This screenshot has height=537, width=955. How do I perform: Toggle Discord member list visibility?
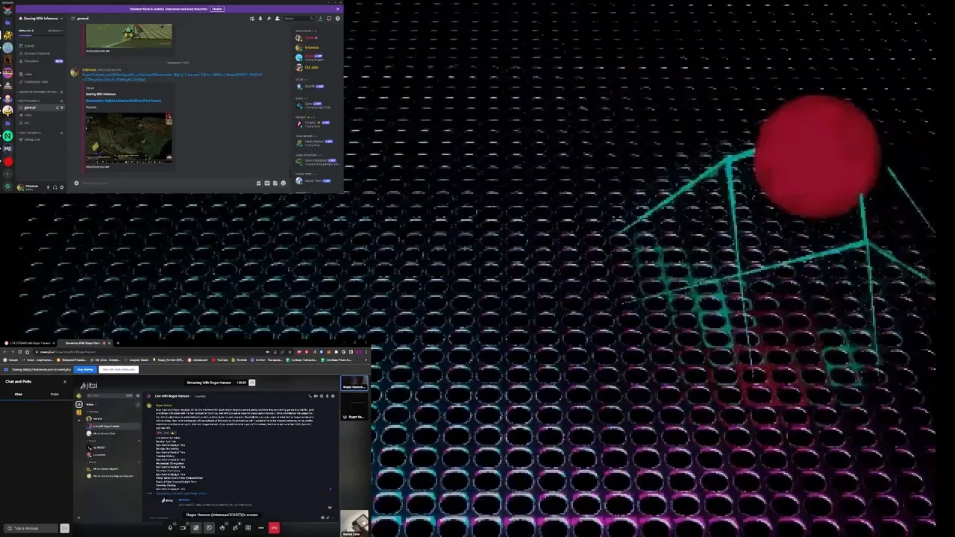point(277,19)
